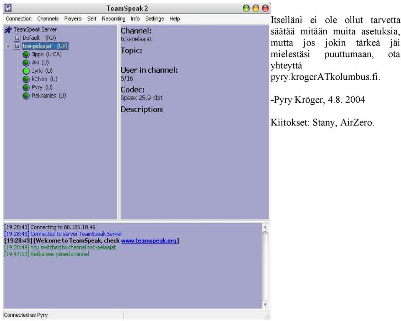Click the green minimize window button
The height and width of the screenshot is (321, 401).
[246, 8]
